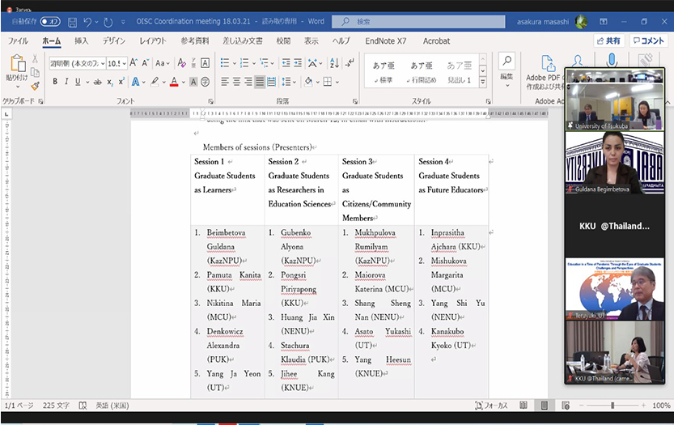Screen dimensions: 674x425
Task: Click the red font color swatch
Action: (174, 81)
